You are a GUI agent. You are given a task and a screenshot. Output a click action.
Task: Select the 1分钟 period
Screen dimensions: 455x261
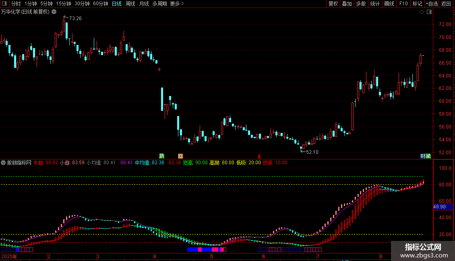(31, 4)
